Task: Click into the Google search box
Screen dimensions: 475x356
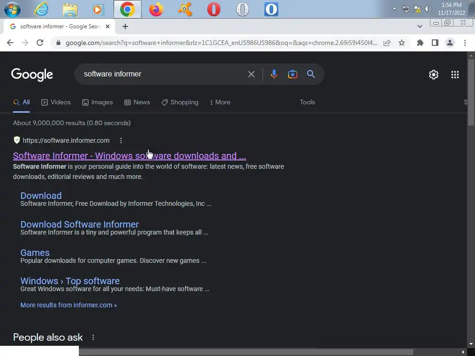Action: click(164, 74)
